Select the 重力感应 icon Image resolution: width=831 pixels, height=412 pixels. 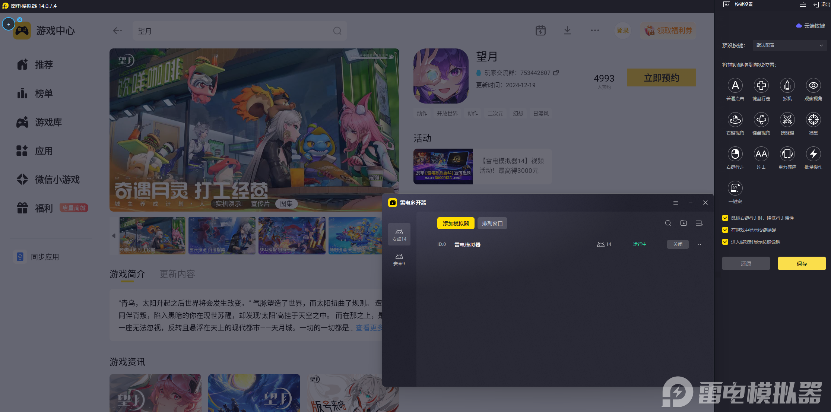tap(787, 154)
